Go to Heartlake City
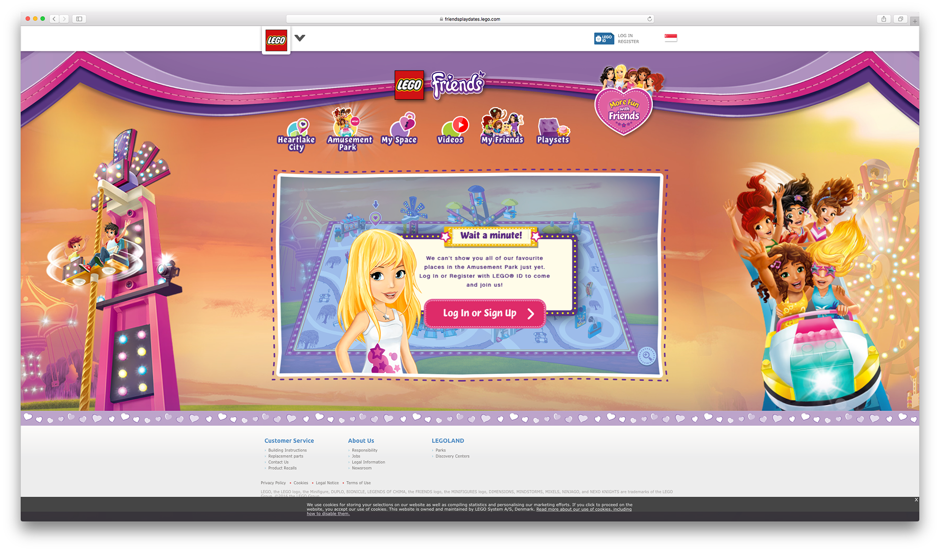The height and width of the screenshot is (551, 940). click(x=296, y=135)
